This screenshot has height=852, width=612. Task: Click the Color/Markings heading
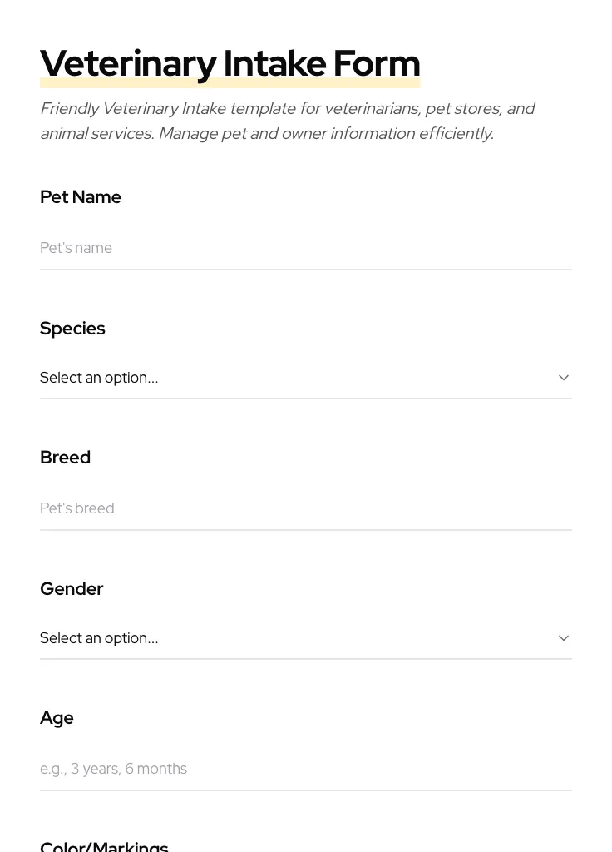pos(104,846)
